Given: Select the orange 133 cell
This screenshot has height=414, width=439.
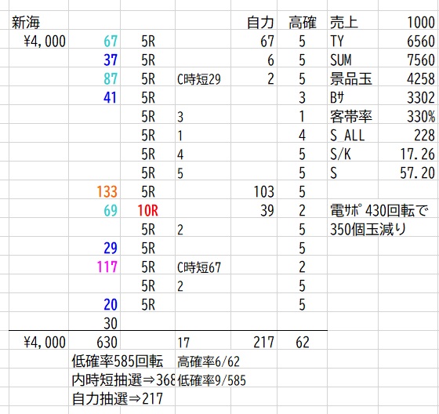Looking at the screenshot, I should click(x=107, y=191).
